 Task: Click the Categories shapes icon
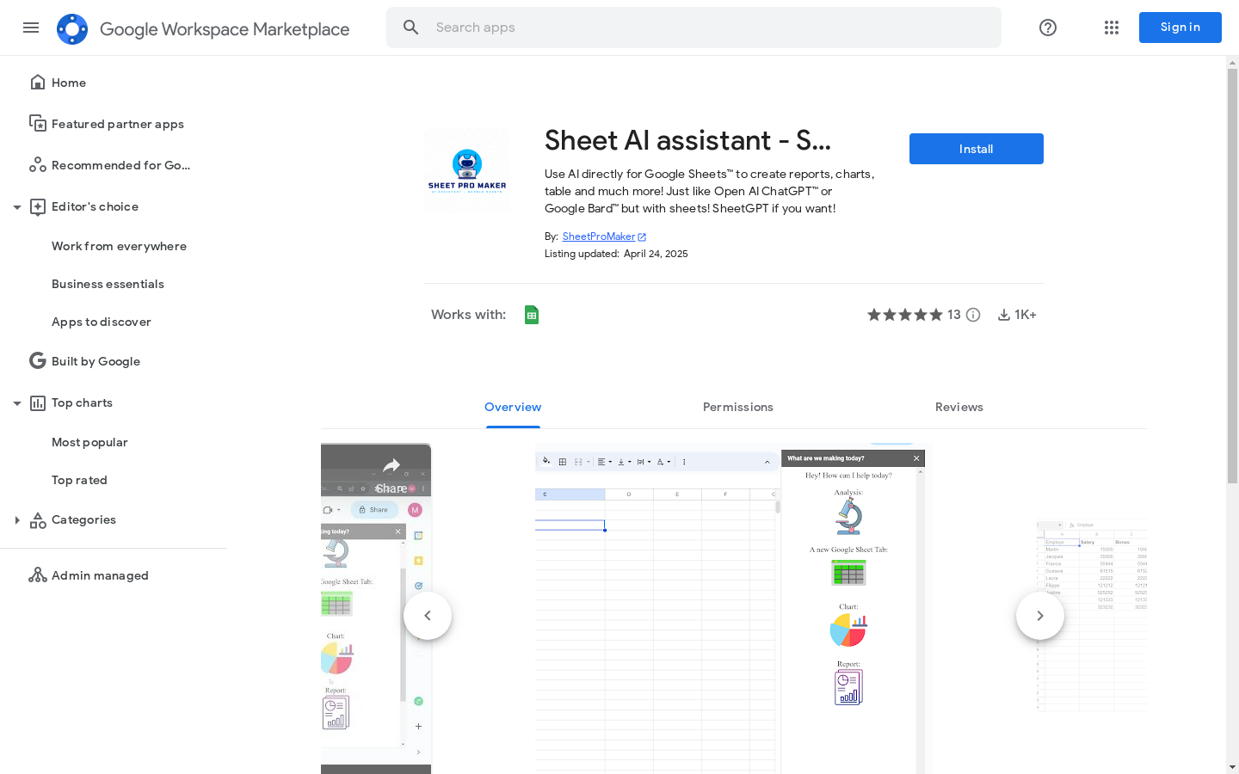point(38,519)
